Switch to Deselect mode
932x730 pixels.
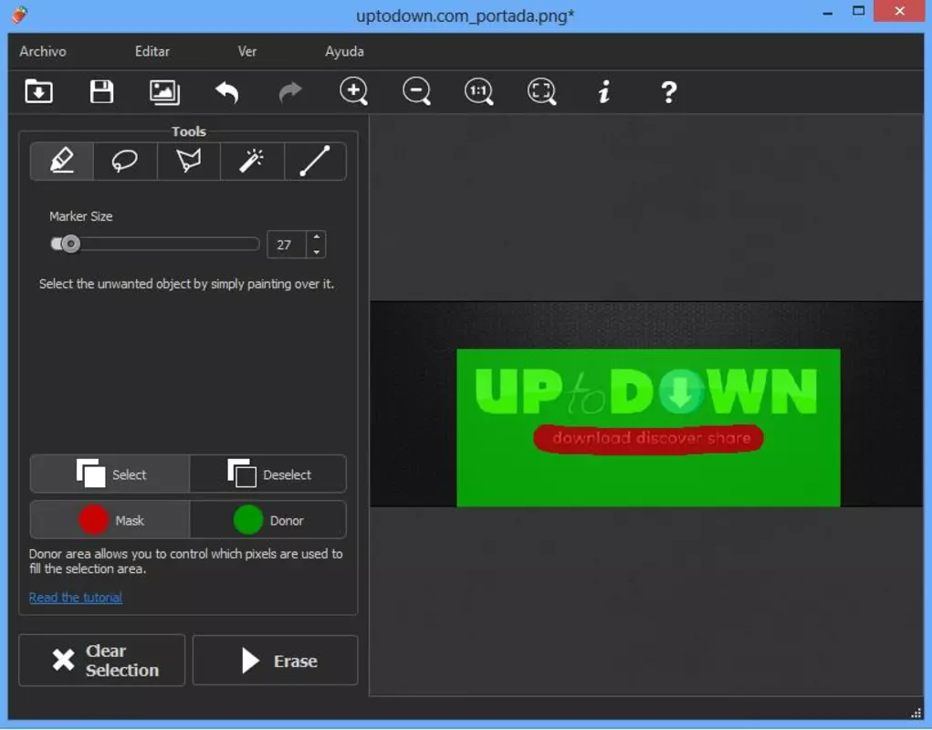(x=268, y=474)
